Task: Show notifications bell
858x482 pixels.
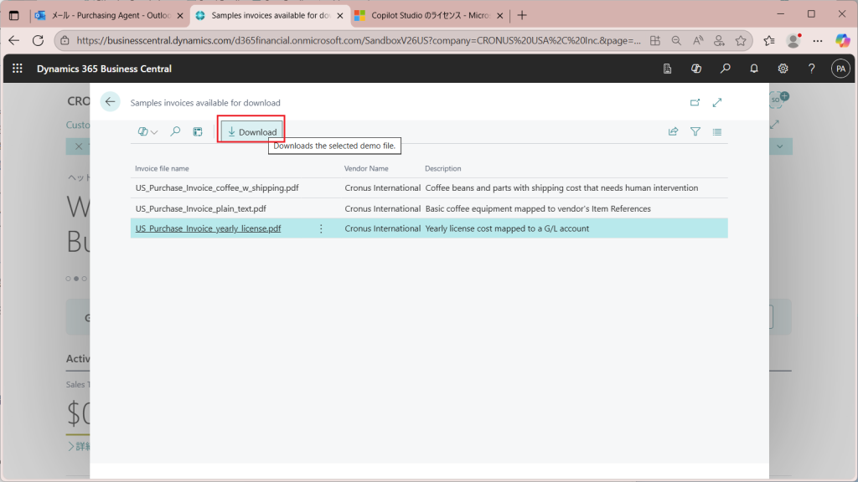Action: [x=754, y=69]
